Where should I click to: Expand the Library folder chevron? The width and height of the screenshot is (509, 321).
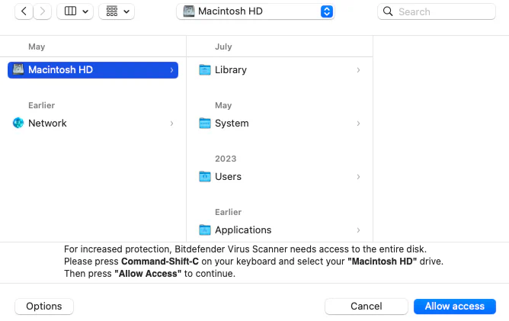[358, 69]
